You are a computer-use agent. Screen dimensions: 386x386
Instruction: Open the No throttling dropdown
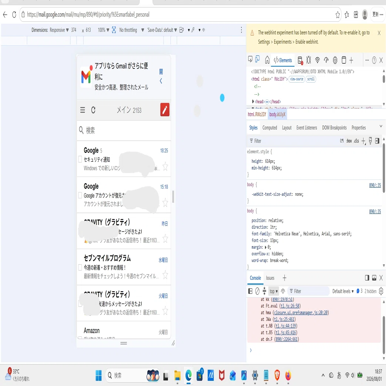[132, 30]
